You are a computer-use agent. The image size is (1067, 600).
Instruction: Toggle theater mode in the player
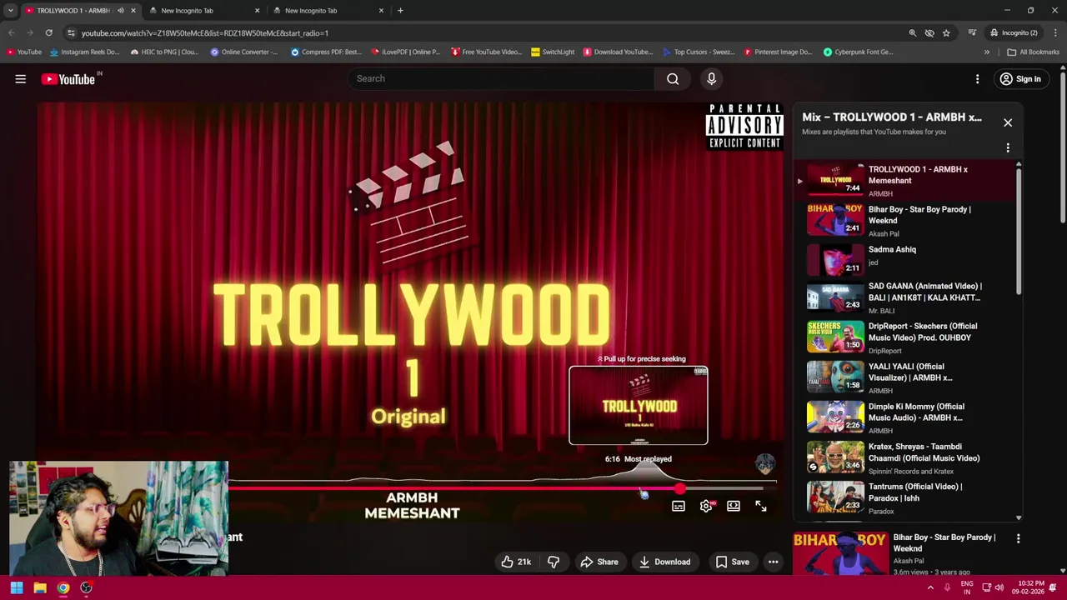click(x=734, y=506)
